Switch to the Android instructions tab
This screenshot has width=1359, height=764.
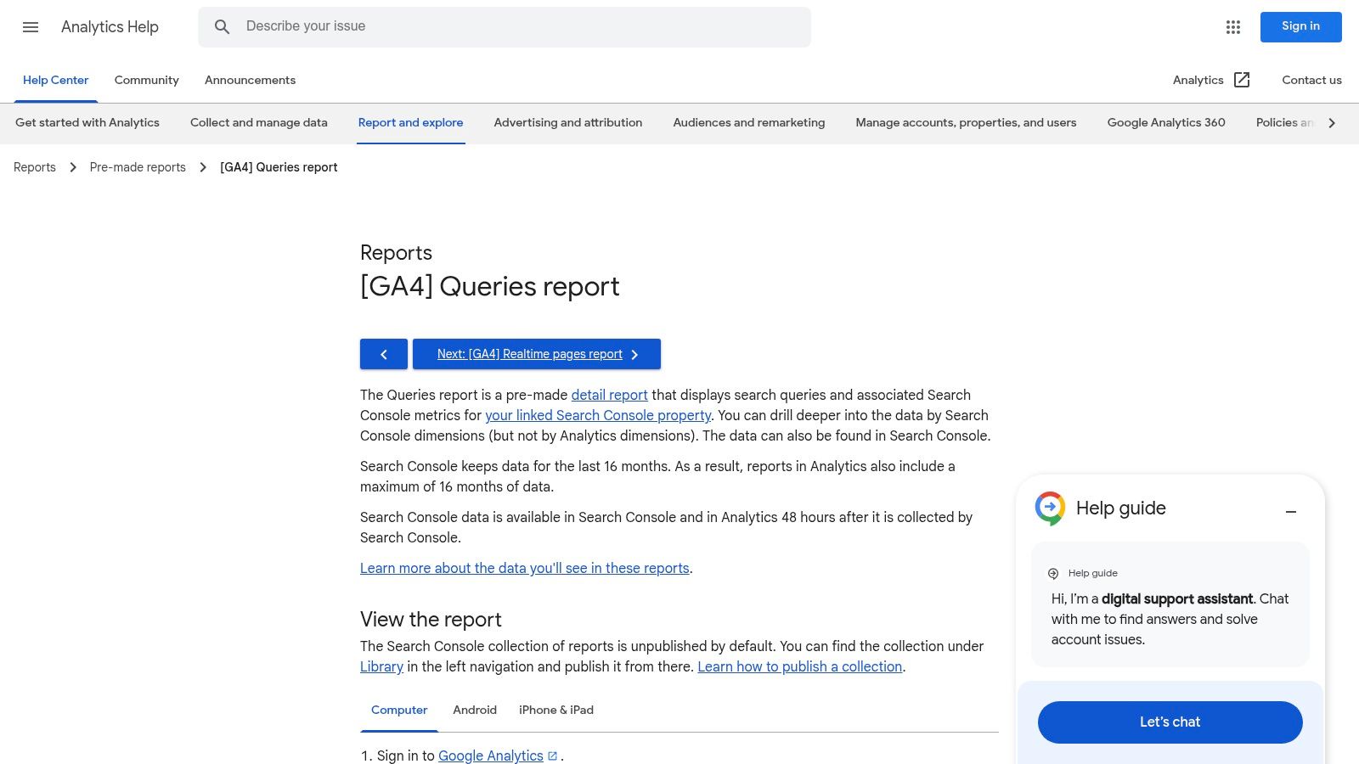pos(475,710)
